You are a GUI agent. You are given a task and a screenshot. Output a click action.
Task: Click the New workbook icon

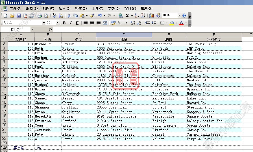(5, 16)
